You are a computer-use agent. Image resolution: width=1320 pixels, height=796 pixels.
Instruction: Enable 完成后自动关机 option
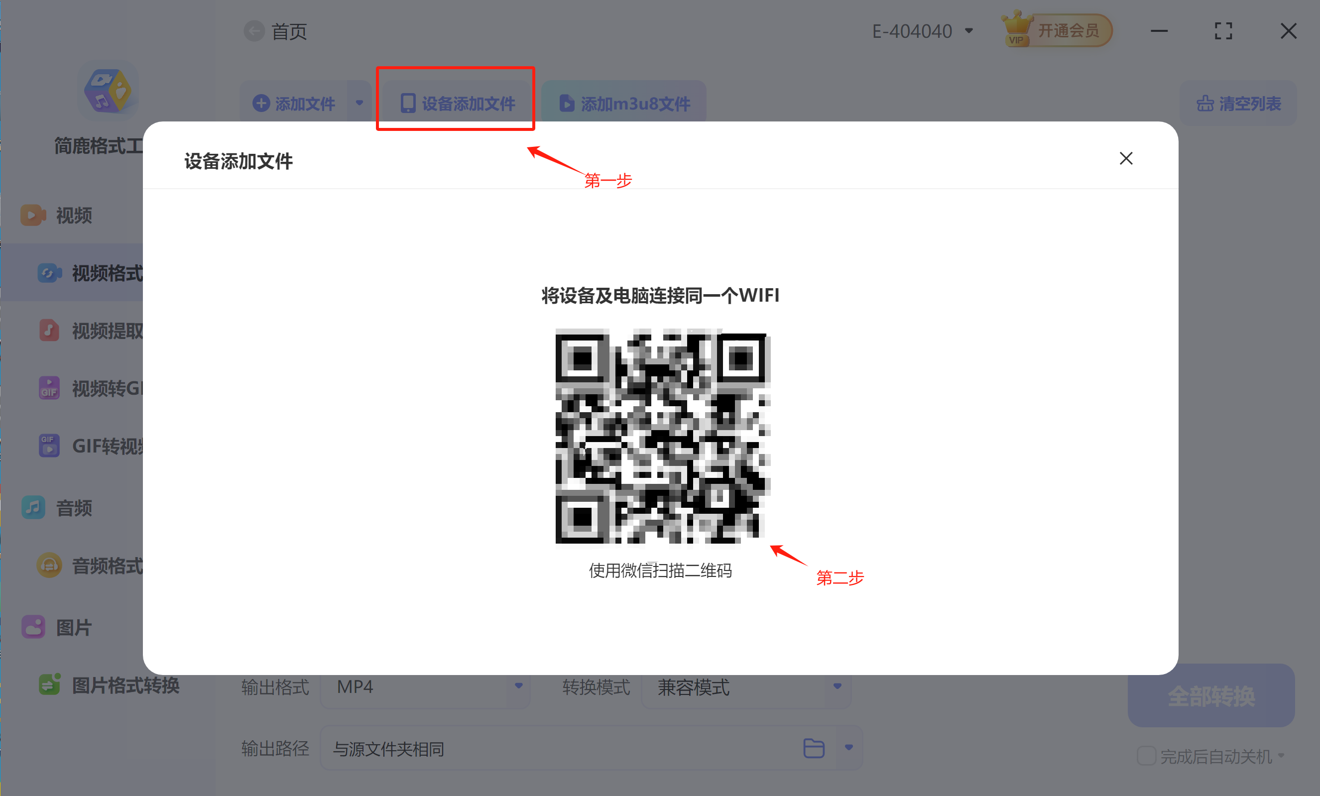pos(1146,755)
